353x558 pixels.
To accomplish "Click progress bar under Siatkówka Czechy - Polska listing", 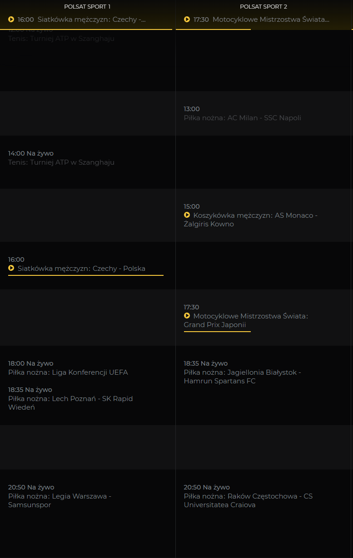I will pyautogui.click(x=85, y=275).
